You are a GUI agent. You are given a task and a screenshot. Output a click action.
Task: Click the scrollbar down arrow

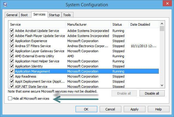[x=162, y=85]
